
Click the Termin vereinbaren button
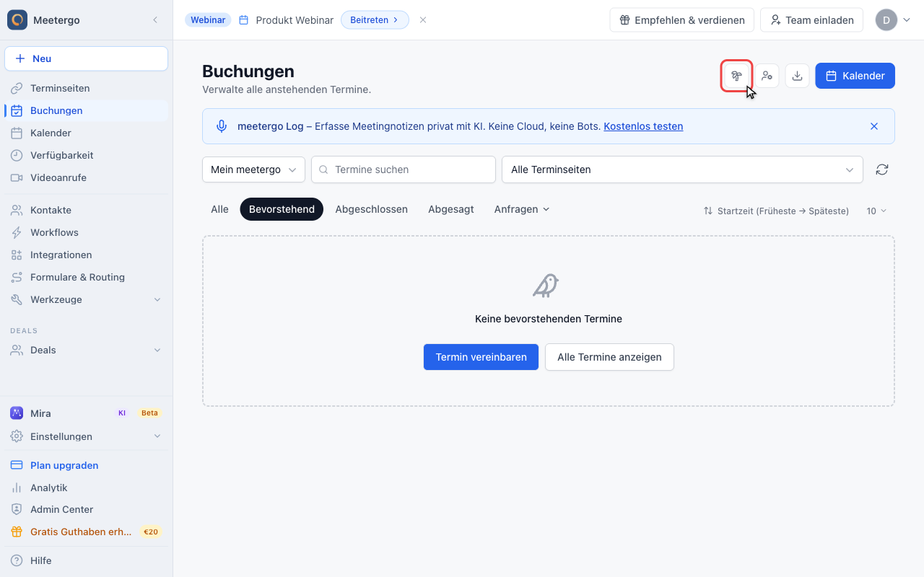coord(481,357)
